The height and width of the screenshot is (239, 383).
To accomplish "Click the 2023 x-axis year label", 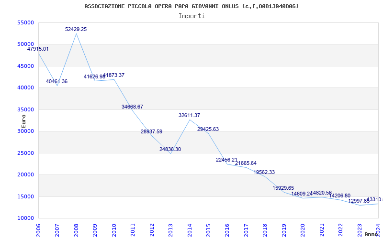I will (x=360, y=230).
